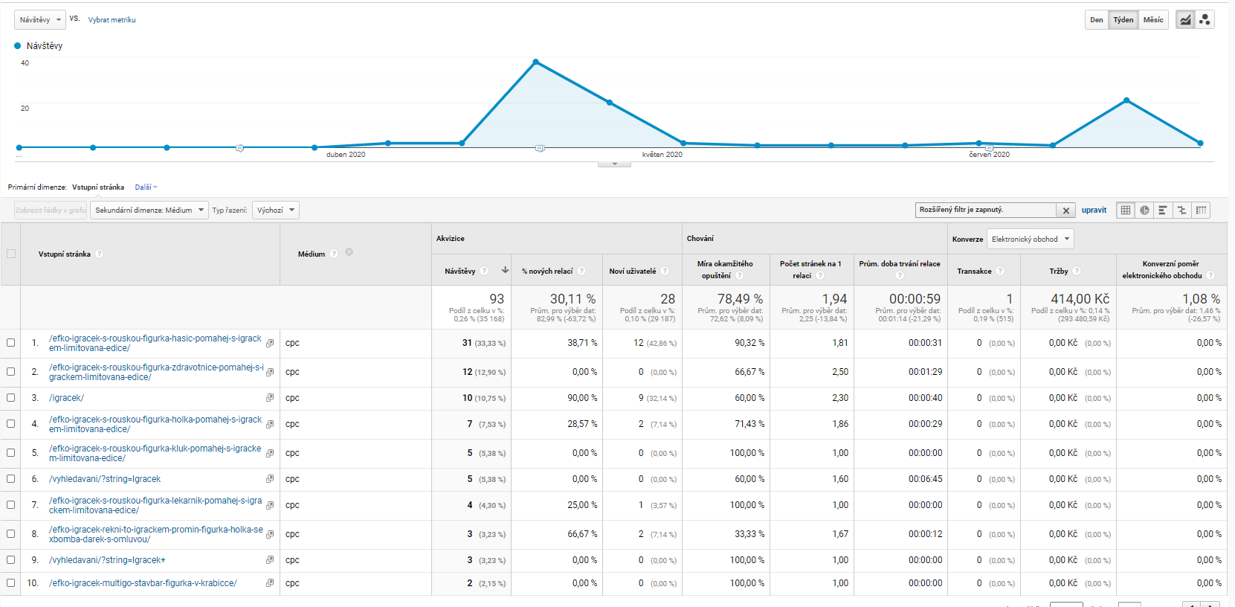This screenshot has height=607, width=1235.
Task: Sort by Tržby column header
Action: tap(1059, 272)
